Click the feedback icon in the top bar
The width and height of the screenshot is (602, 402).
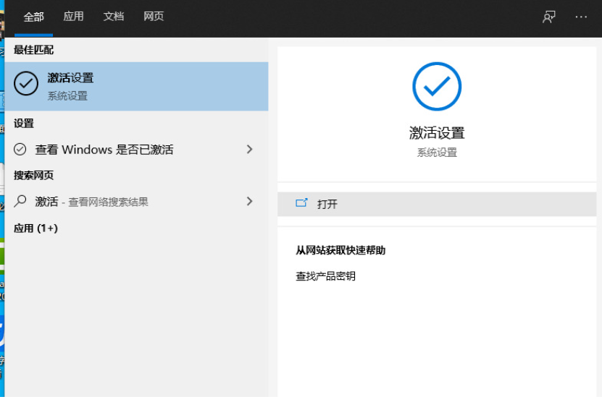click(x=549, y=17)
